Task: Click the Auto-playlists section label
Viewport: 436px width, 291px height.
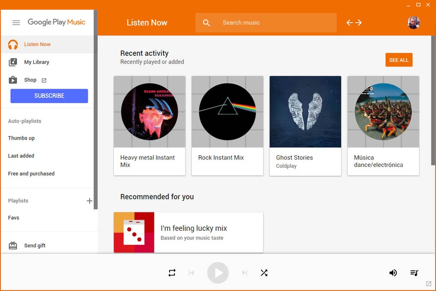Action: [x=25, y=121]
